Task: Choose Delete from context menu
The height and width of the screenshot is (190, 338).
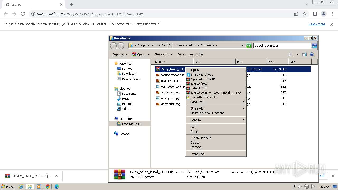Action: point(216,142)
